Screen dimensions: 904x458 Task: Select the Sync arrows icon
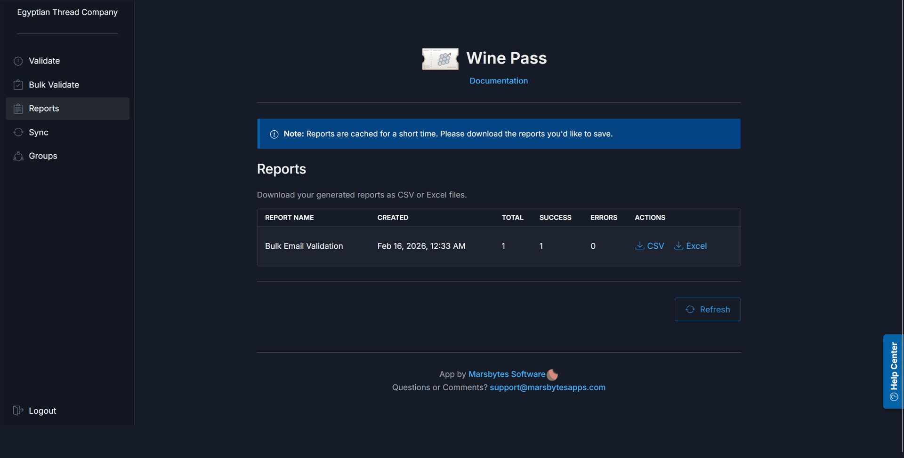point(18,132)
